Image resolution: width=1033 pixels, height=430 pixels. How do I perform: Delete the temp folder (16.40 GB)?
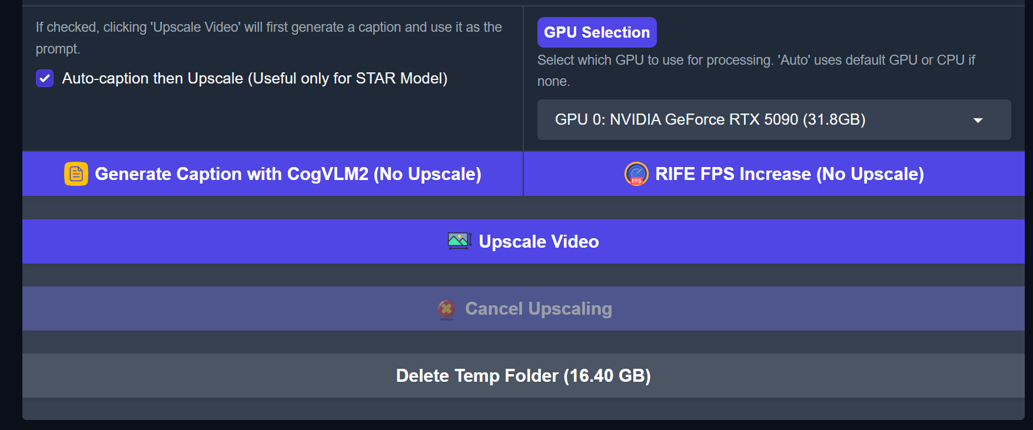pos(523,376)
